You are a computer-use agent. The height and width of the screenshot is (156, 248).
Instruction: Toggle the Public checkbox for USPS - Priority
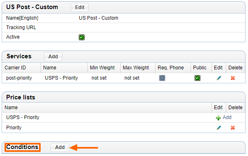[197, 78]
